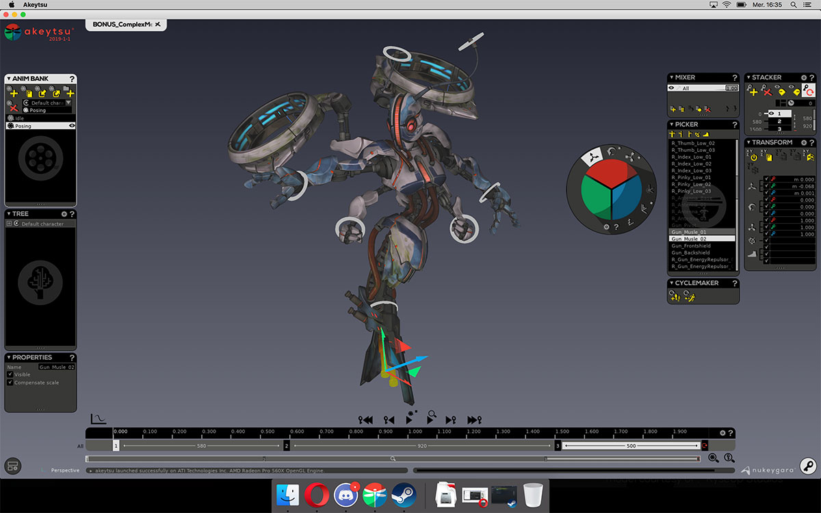
Task: Collapse the Anim Bank panel
Action: 9,79
